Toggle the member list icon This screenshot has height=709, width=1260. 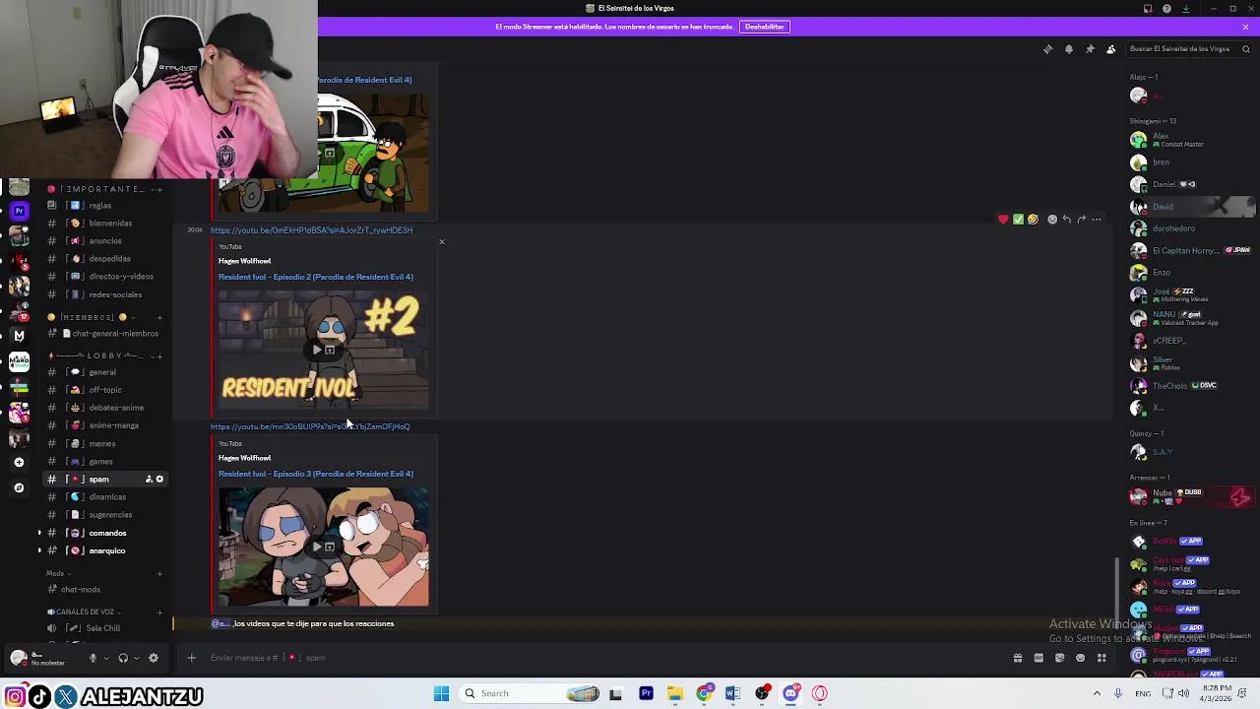click(x=1110, y=49)
